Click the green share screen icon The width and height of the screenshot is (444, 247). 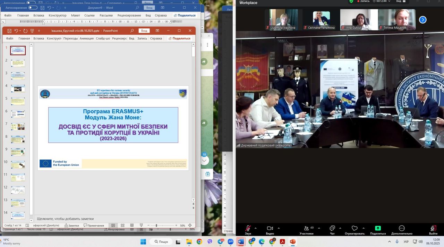pyautogui.click(x=378, y=228)
